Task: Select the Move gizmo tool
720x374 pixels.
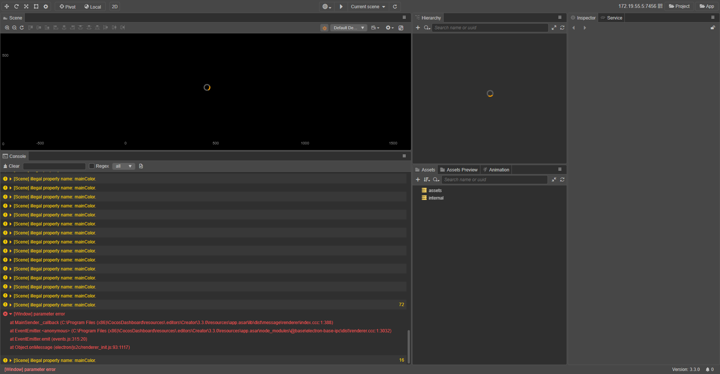Action: [x=7, y=6]
